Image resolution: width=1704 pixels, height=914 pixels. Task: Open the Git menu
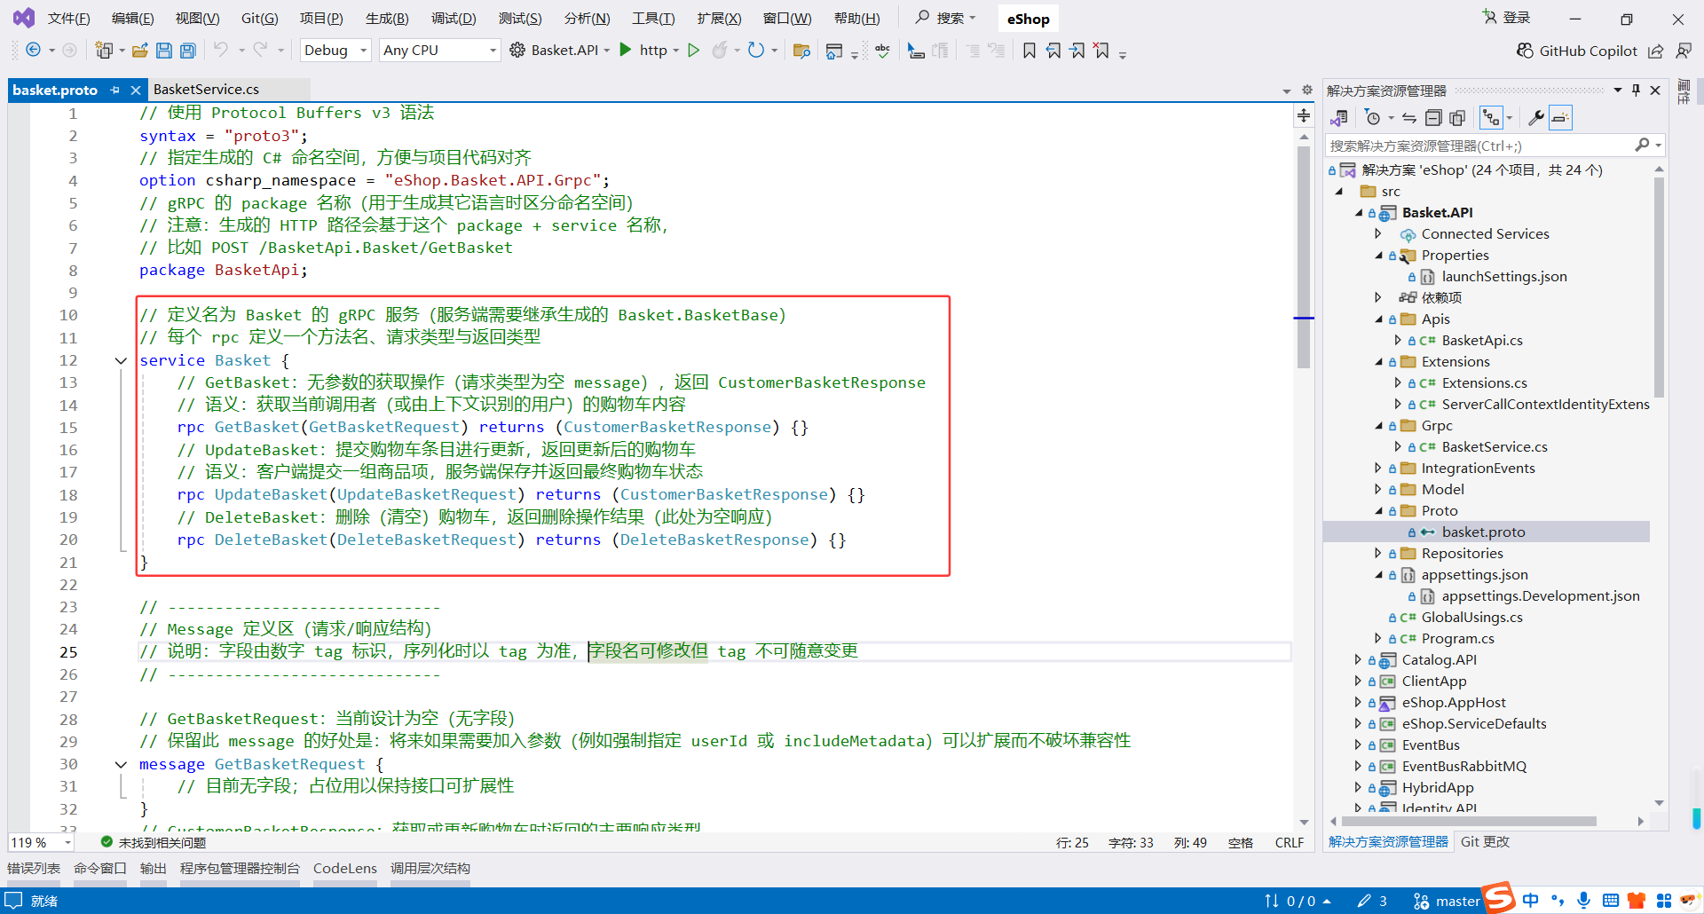[258, 18]
